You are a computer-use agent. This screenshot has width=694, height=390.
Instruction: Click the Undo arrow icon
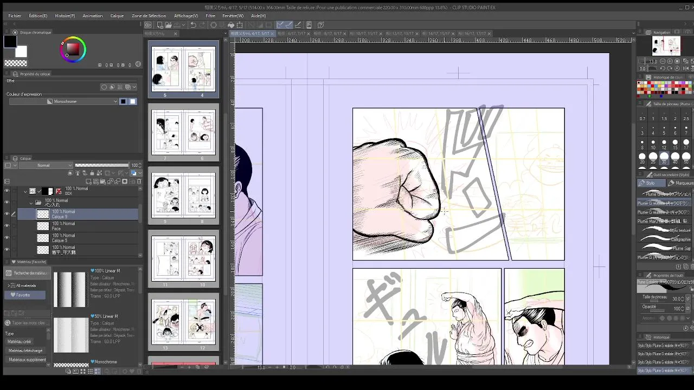tap(194, 25)
